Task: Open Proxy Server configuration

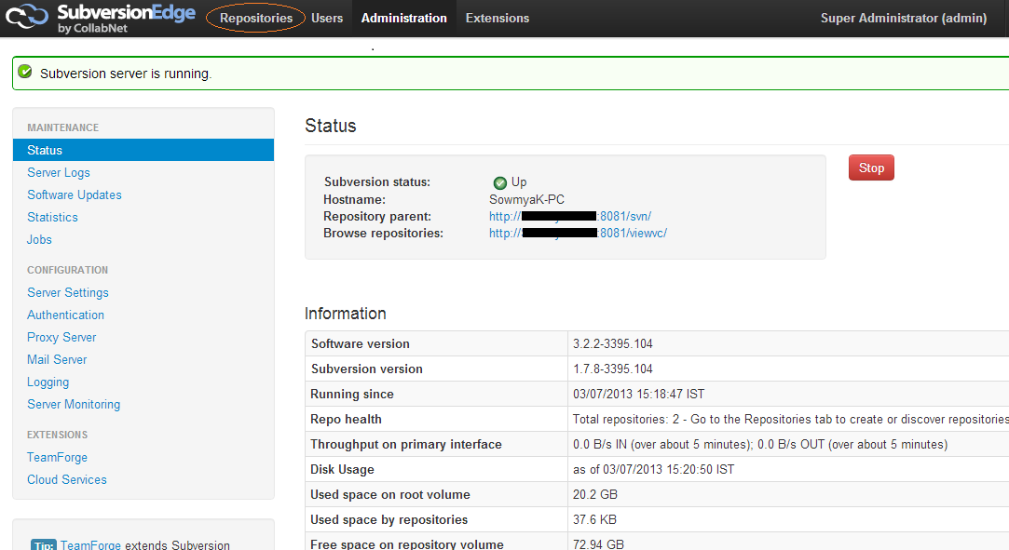Action: tap(61, 337)
